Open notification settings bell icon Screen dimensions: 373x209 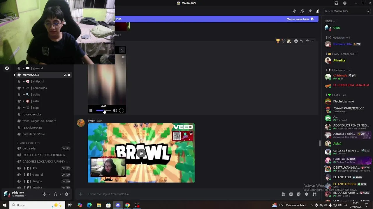302,11
